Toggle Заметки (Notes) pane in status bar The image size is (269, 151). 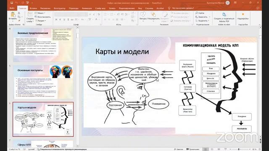tap(179, 149)
